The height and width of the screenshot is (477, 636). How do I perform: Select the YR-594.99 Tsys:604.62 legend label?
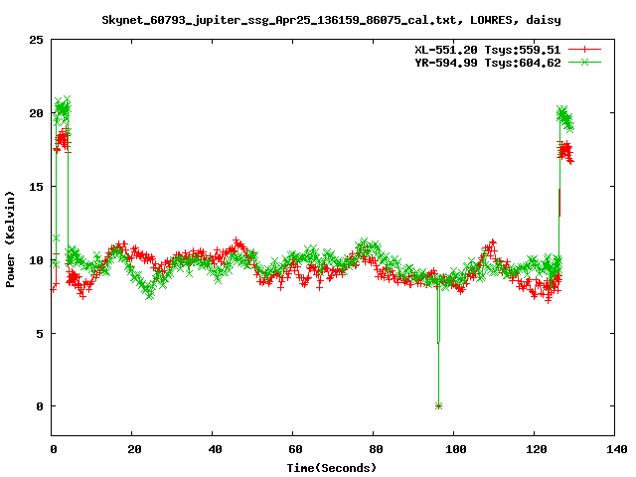pyautogui.click(x=487, y=63)
